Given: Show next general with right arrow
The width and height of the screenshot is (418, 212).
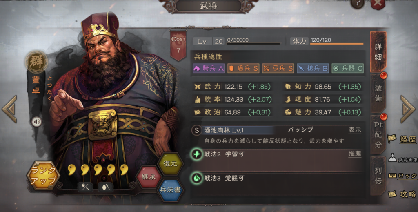Looking at the screenshot, I should click(x=408, y=109).
